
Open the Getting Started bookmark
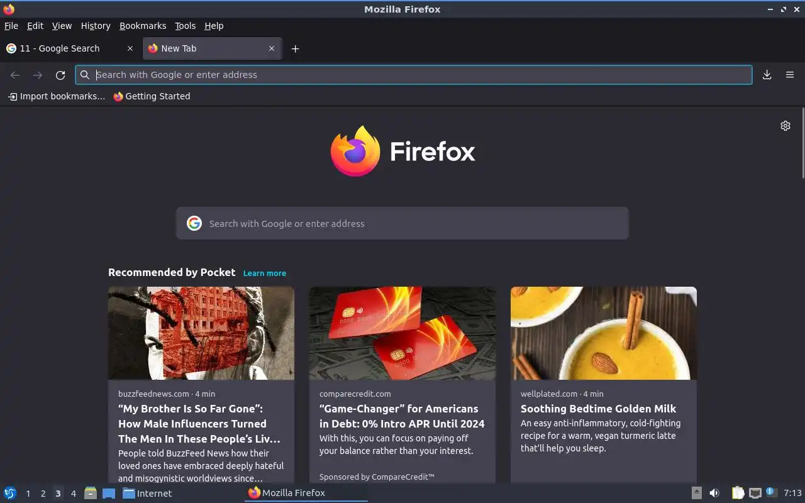152,96
